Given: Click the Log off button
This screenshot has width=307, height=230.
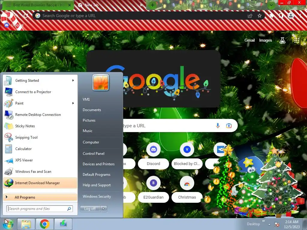Looking at the screenshot, I should pos(90,209).
